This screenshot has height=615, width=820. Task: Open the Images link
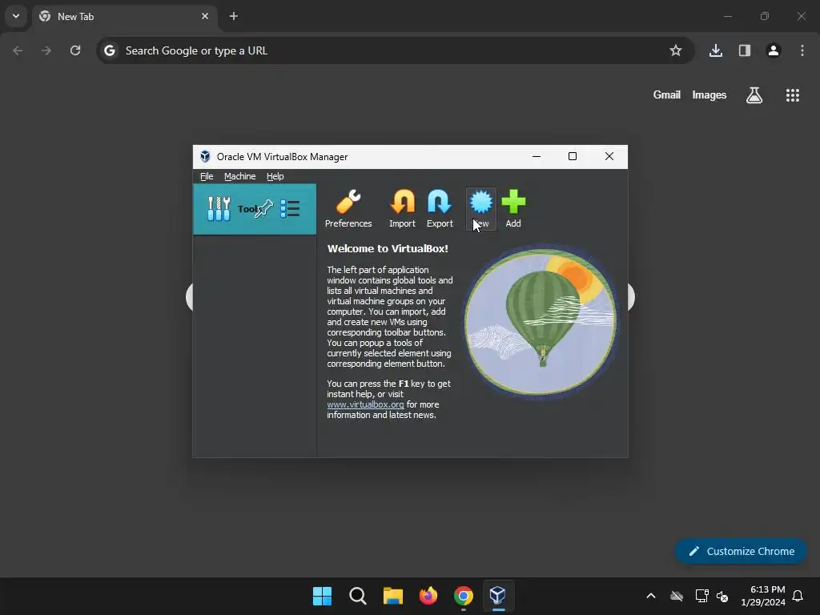pos(709,95)
